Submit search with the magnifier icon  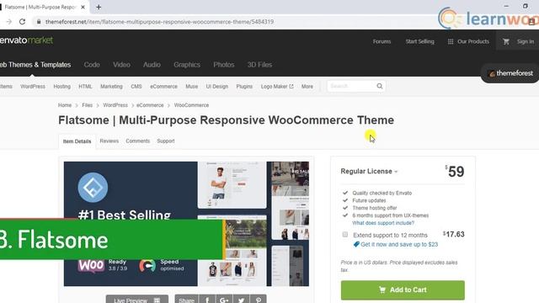tap(380, 86)
